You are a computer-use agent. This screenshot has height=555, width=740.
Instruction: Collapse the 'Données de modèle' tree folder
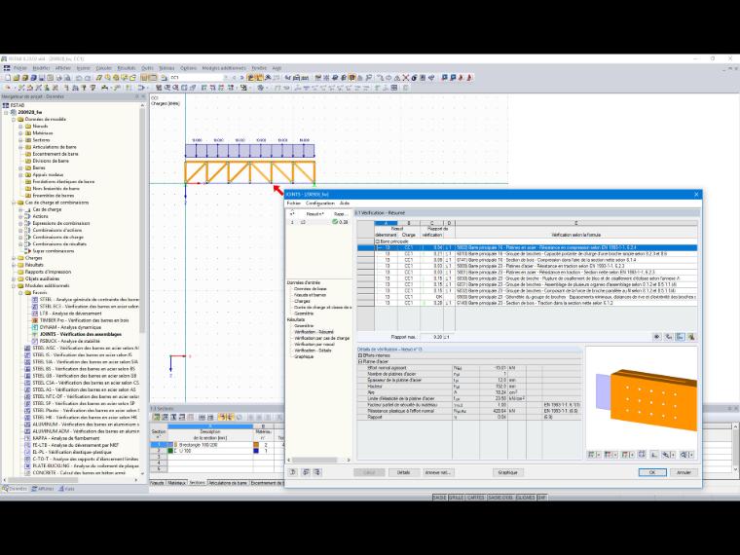[x=14, y=120]
